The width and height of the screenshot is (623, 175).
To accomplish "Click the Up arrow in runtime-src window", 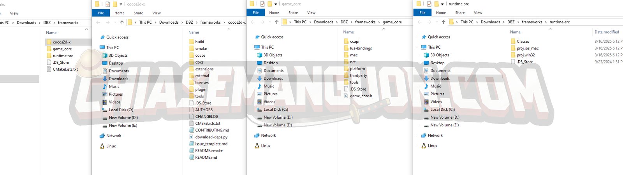I will coord(443,22).
